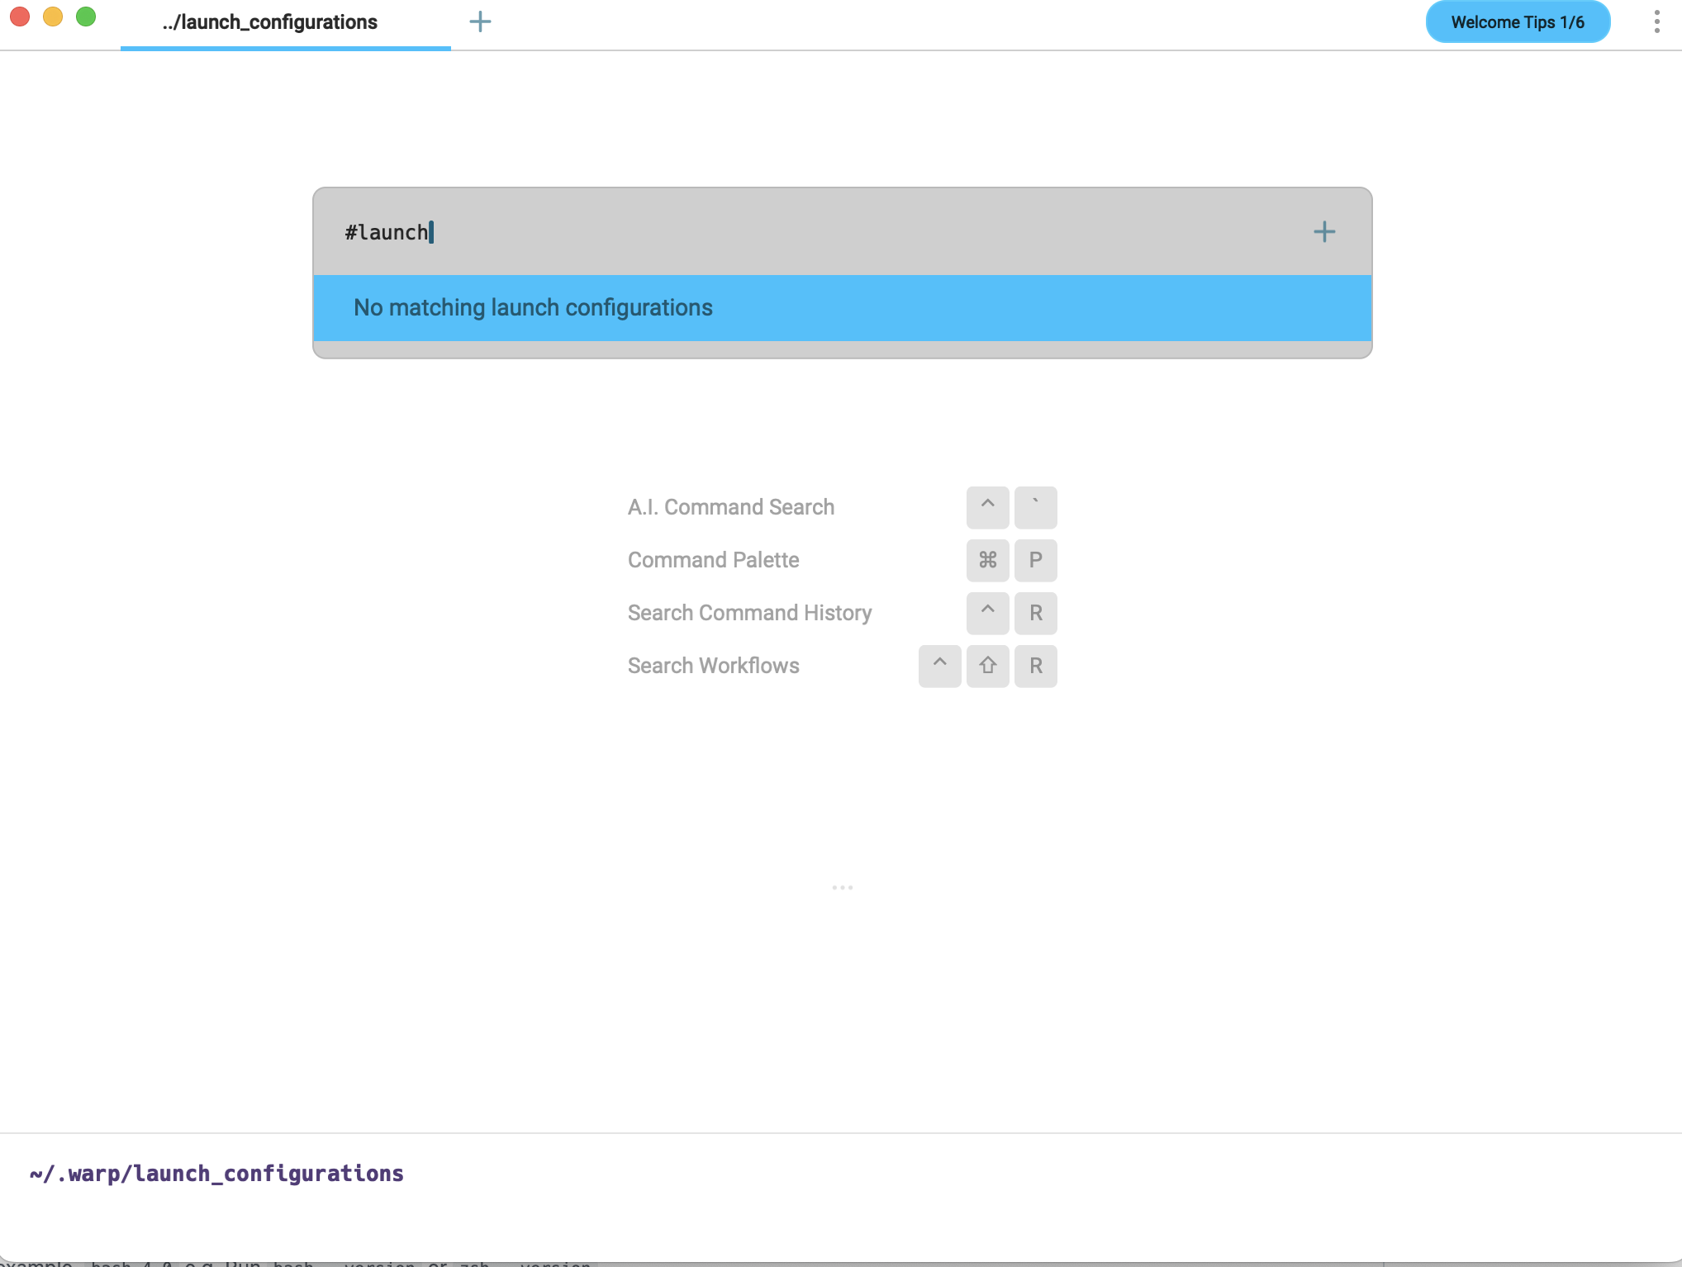Click the ellipsis indicator in the center area
This screenshot has height=1267, width=1682.
(842, 887)
